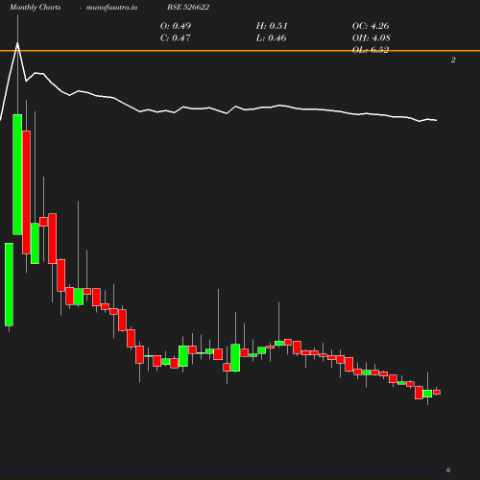The image size is (480, 480).
Task: Click the 'Monthly Charts' title text
Action: click(x=35, y=8)
